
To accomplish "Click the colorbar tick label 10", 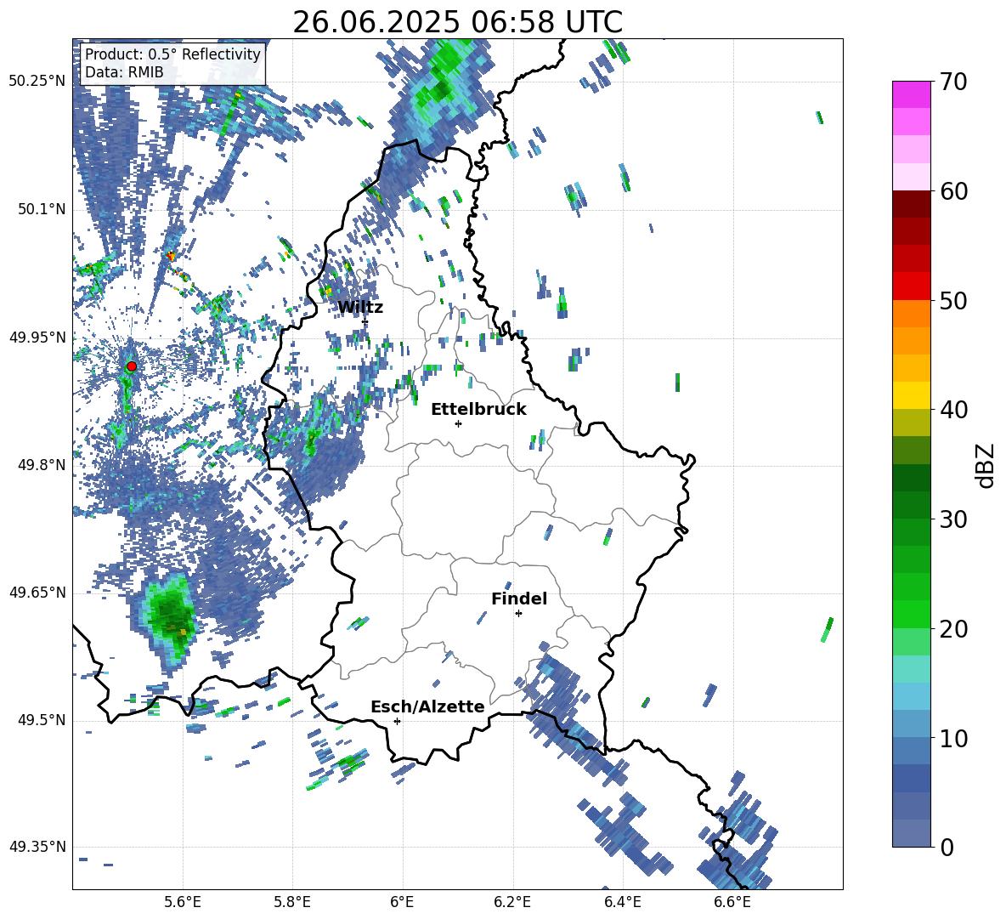I will (x=954, y=738).
